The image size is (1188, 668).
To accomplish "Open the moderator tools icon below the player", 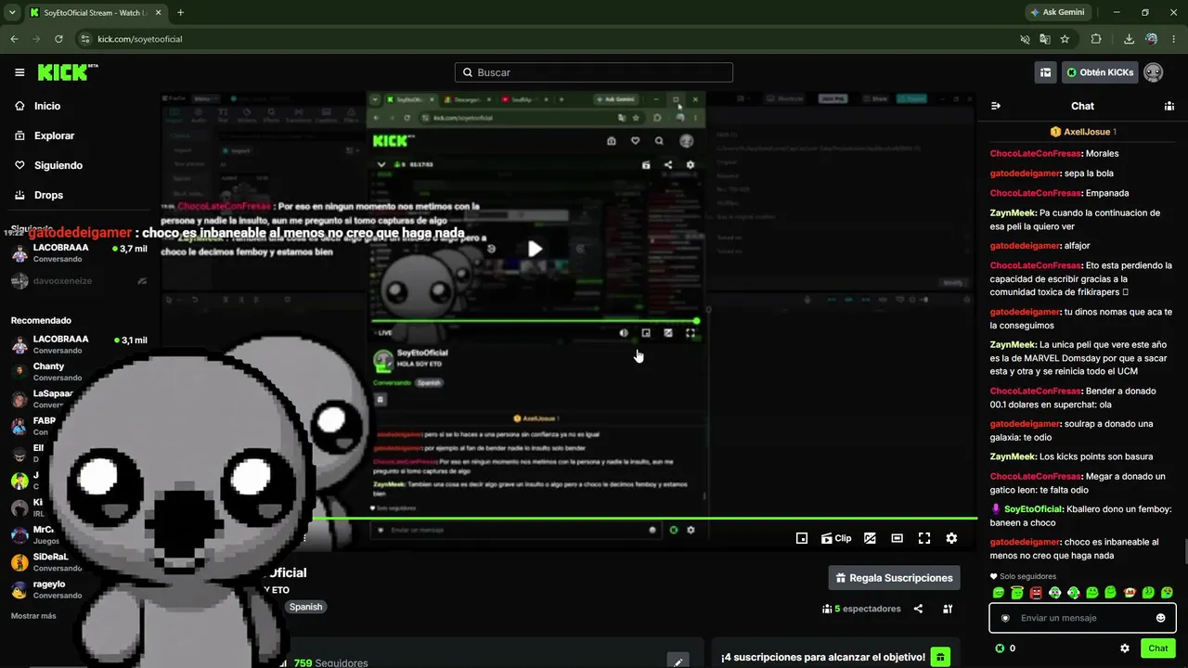I will tap(948, 609).
